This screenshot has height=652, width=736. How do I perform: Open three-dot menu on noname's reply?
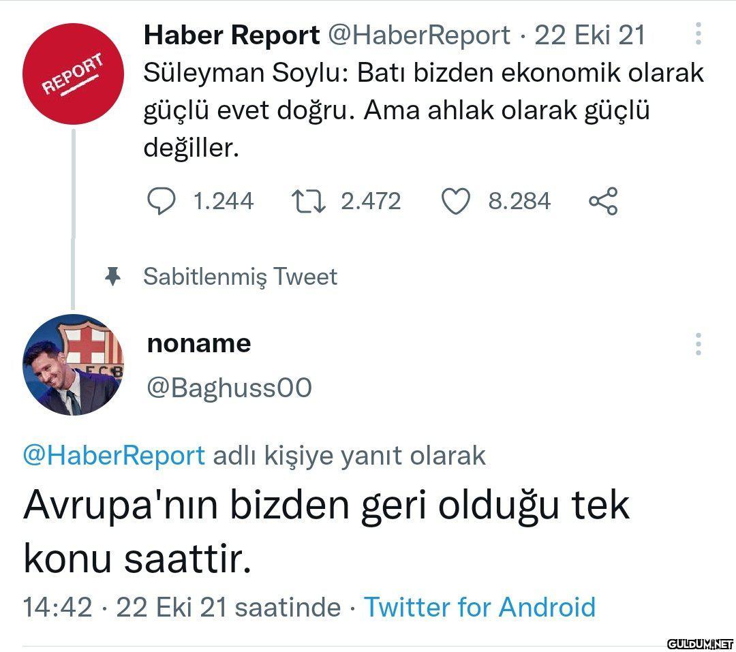699,344
